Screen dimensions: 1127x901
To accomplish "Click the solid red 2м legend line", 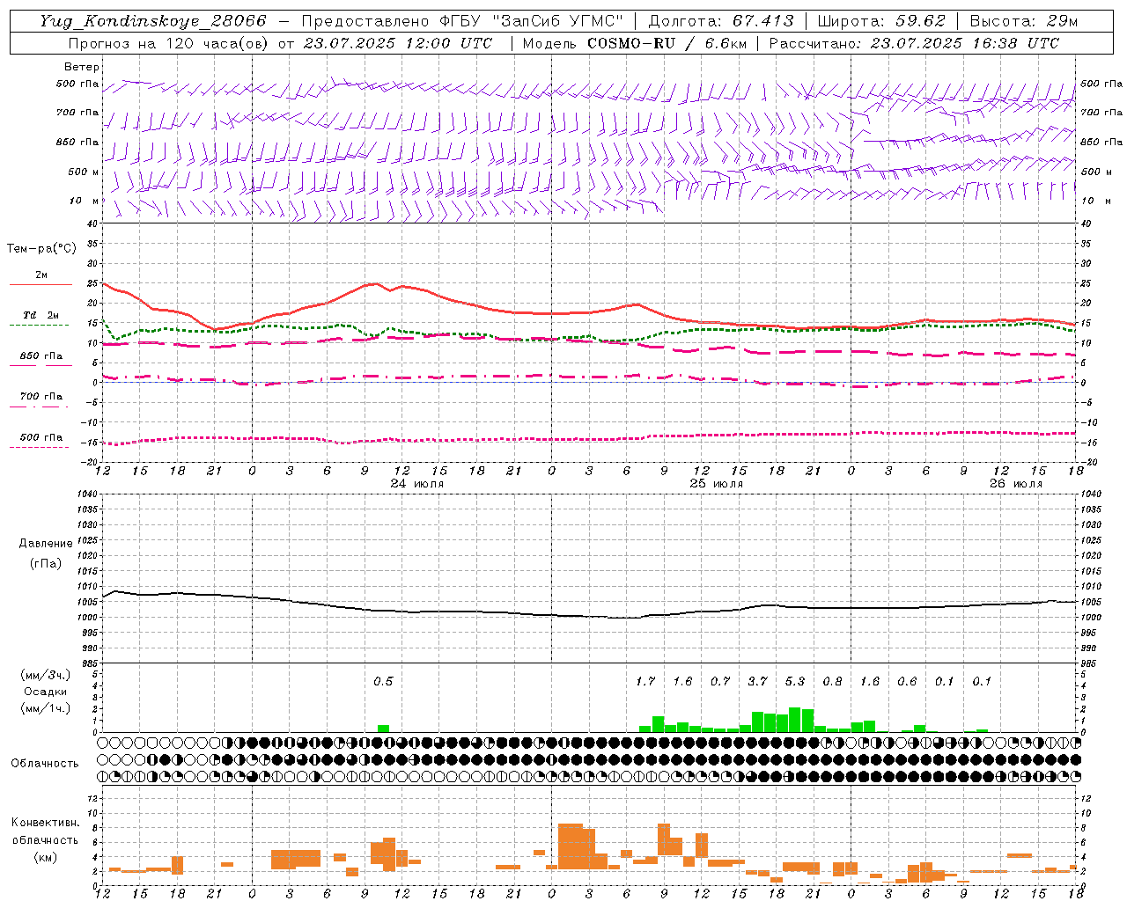I will point(41,284).
